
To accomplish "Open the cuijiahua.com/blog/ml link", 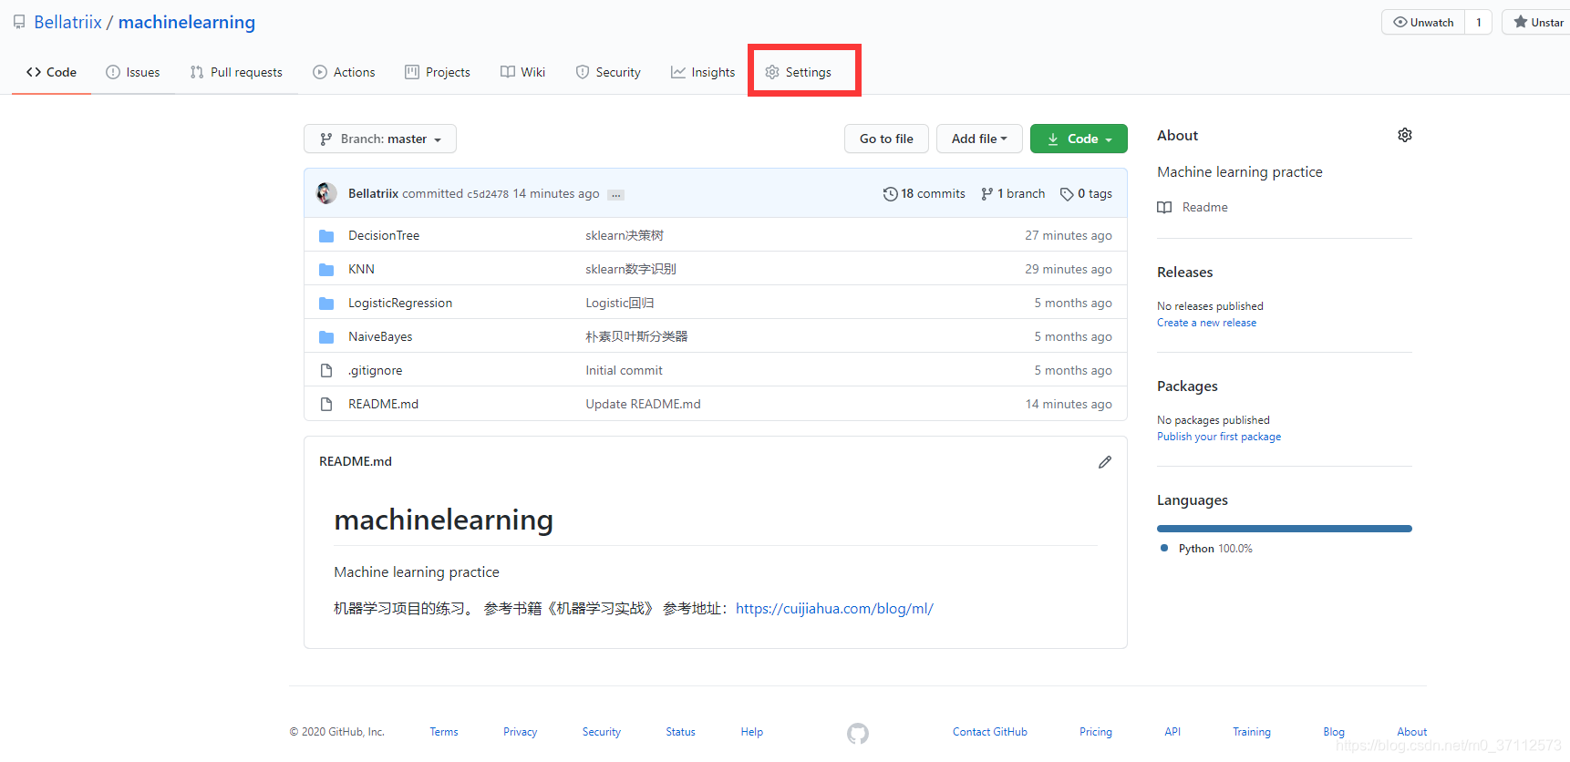I will pyautogui.click(x=834, y=608).
